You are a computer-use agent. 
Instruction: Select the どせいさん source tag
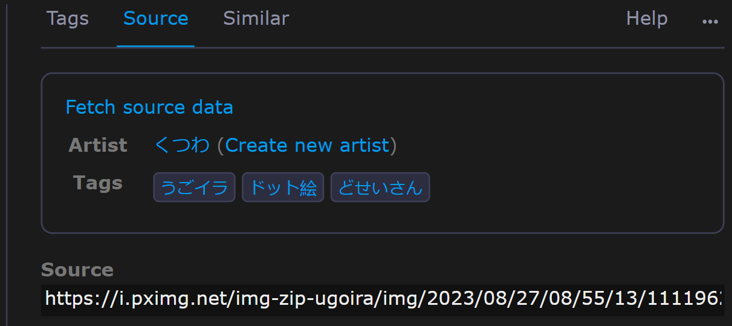pos(380,187)
